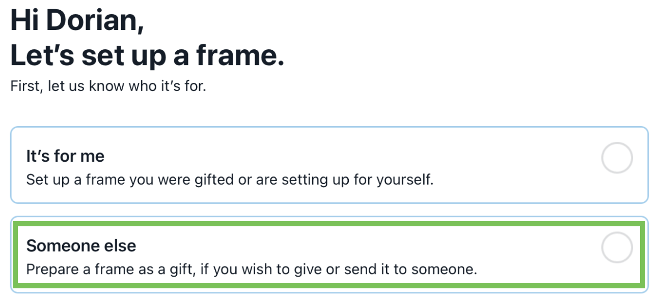This screenshot has height=299, width=661.
Task: Click the "Set up a frame you were gifted" description
Action: (x=230, y=180)
